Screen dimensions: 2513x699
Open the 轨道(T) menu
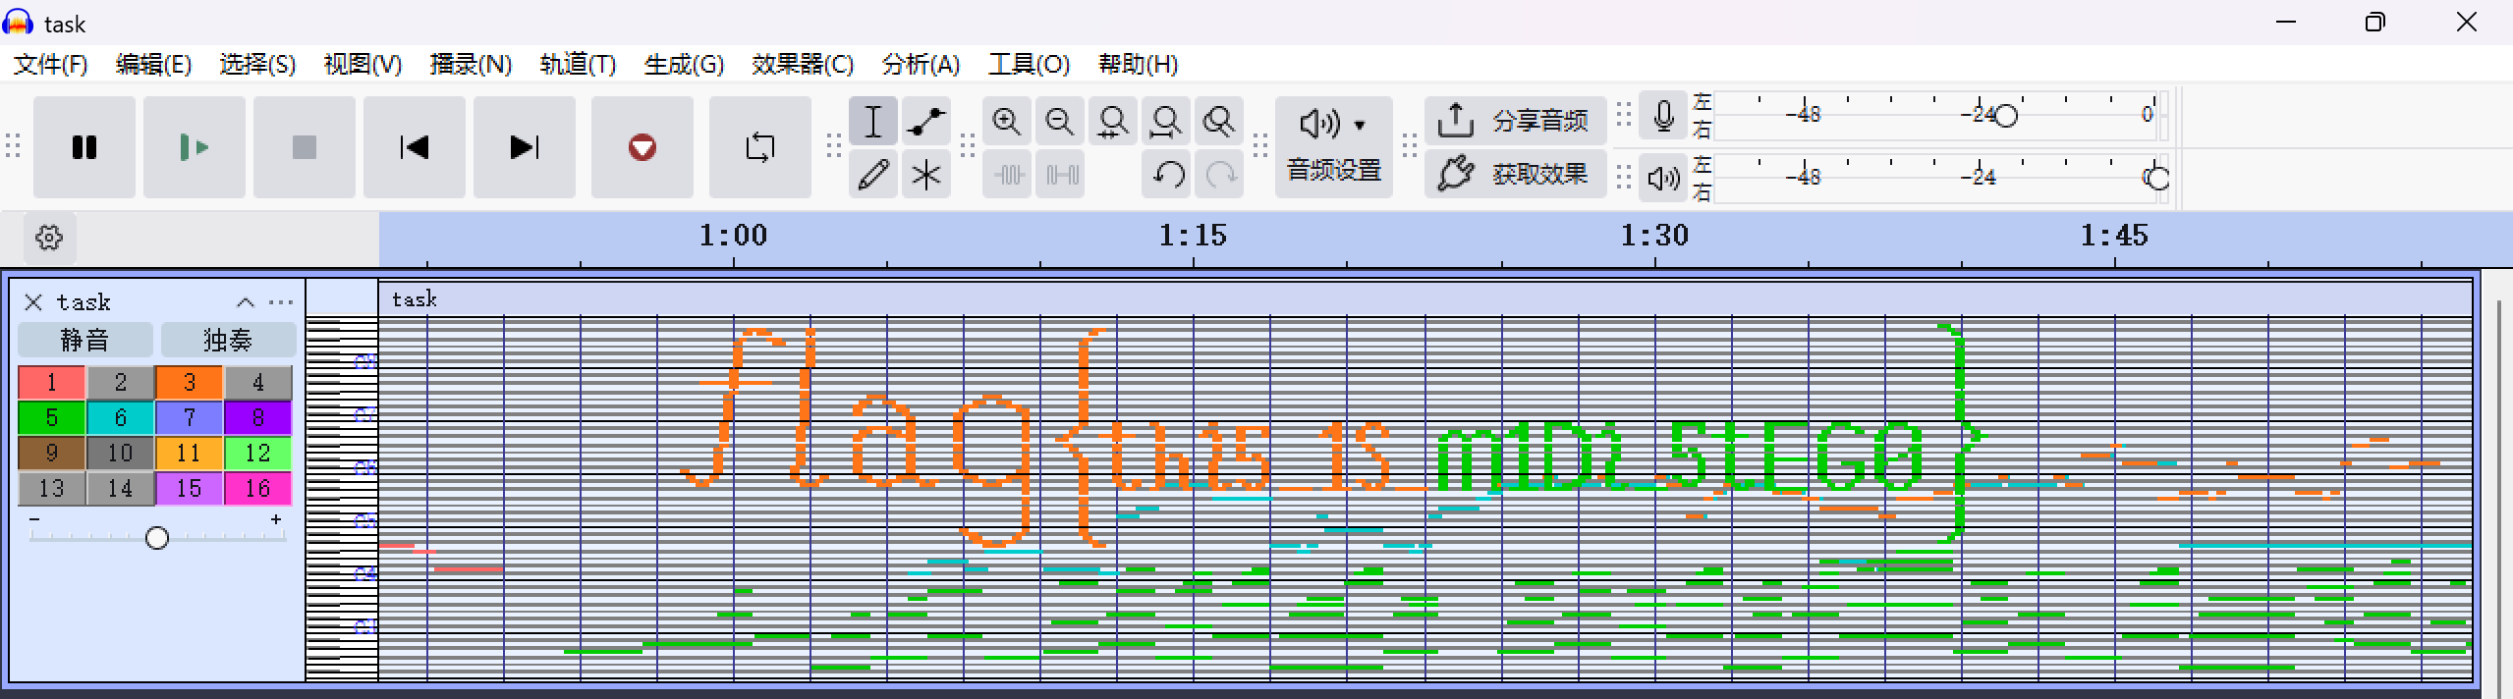pyautogui.click(x=578, y=65)
